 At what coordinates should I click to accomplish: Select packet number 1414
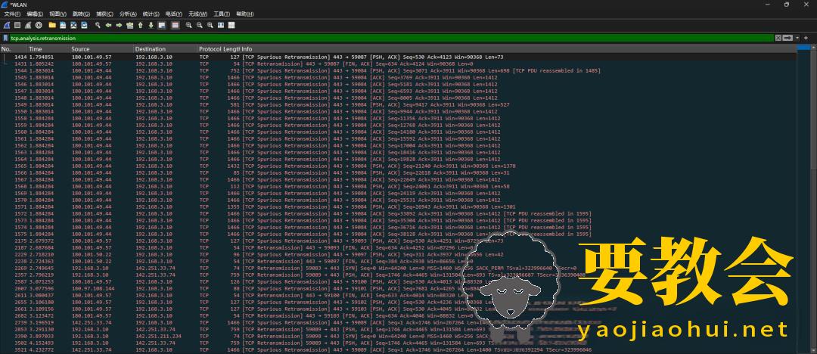click(x=399, y=56)
